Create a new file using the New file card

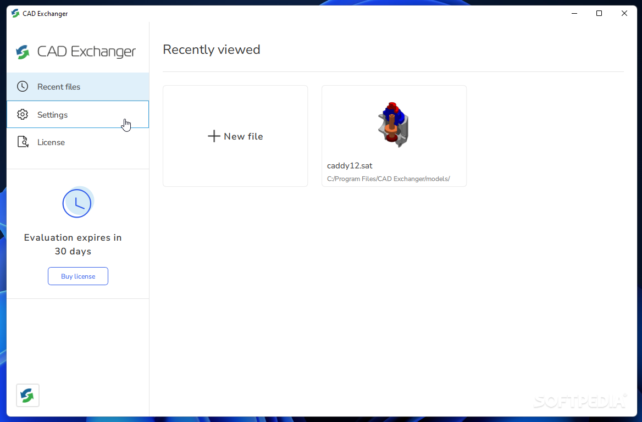[x=235, y=136]
